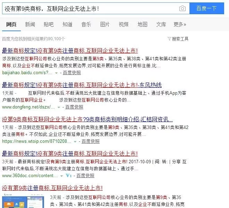Open the 音乐 tab
This screenshot has width=229, height=208.
click(x=86, y=24)
